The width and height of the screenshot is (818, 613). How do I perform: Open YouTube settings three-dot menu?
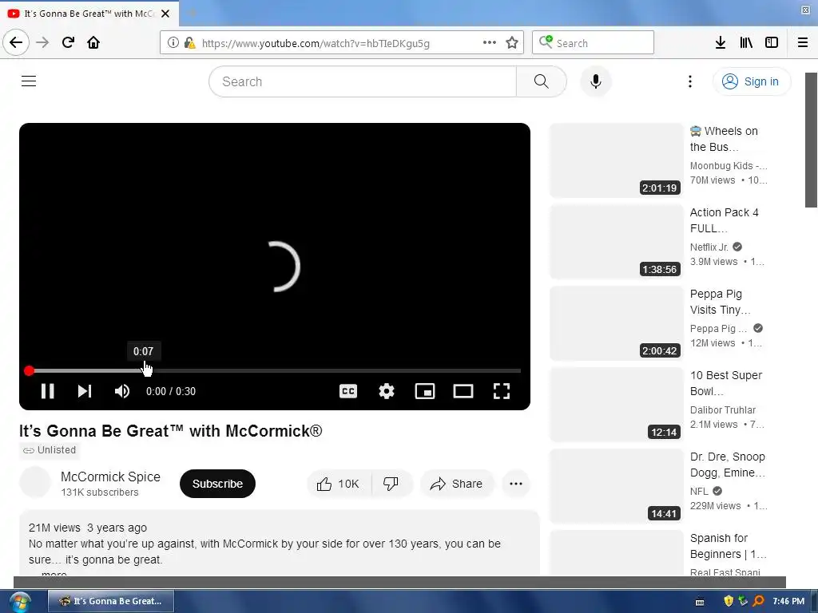click(689, 81)
